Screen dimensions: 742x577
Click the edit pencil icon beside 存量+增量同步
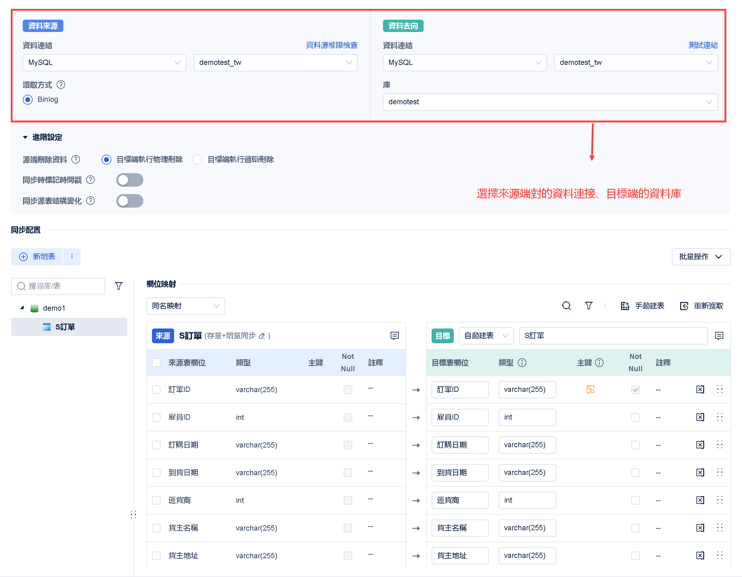pyautogui.click(x=261, y=336)
